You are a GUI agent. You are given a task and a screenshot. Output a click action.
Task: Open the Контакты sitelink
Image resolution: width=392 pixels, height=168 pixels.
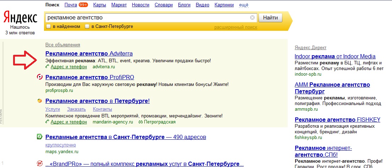pyautogui.click(x=103, y=109)
